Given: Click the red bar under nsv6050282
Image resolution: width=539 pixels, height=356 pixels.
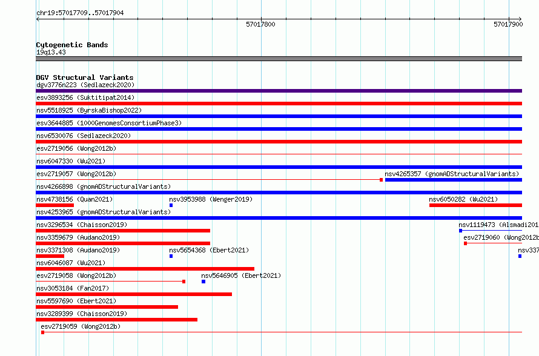Looking at the screenshot, I should coord(475,205).
